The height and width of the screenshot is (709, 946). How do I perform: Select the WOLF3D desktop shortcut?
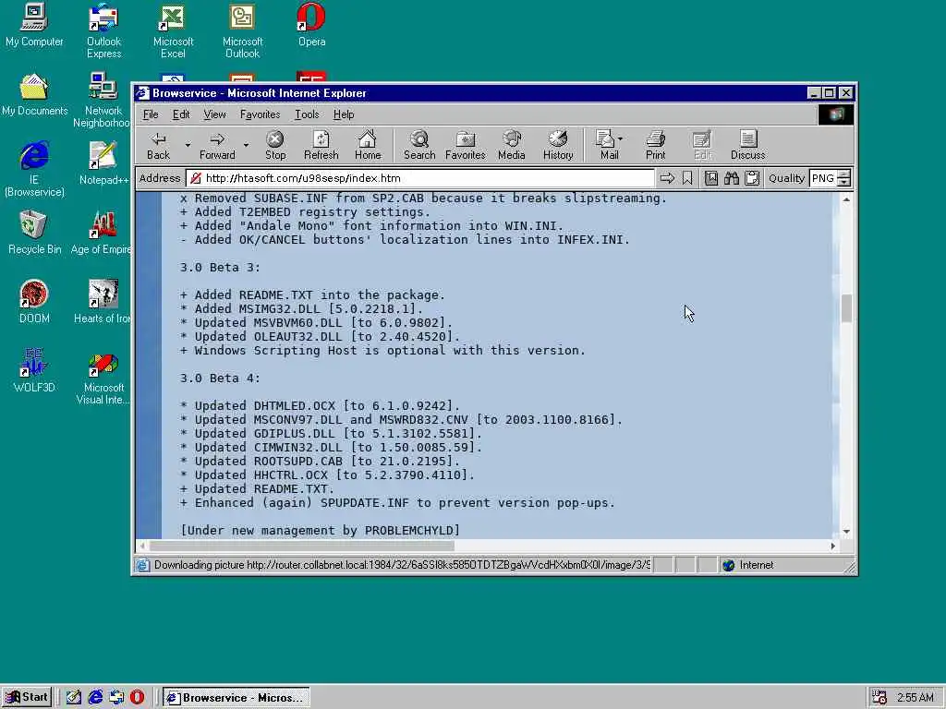coord(34,371)
